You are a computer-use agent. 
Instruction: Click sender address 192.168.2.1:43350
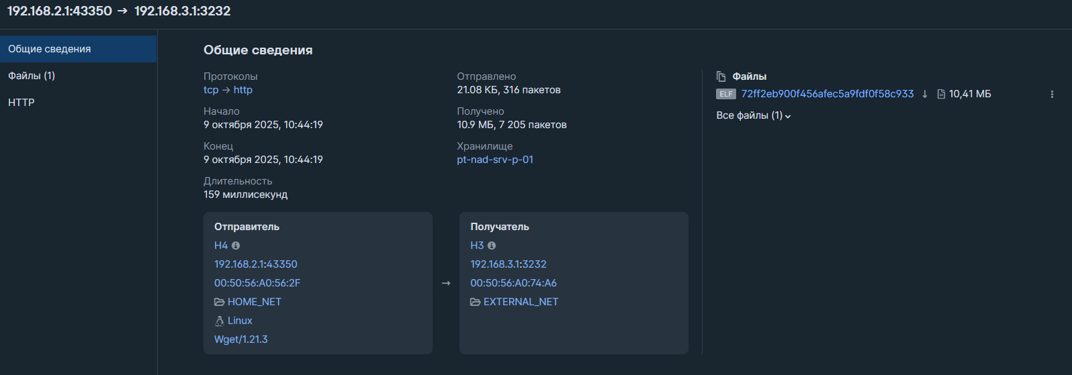[x=256, y=264]
